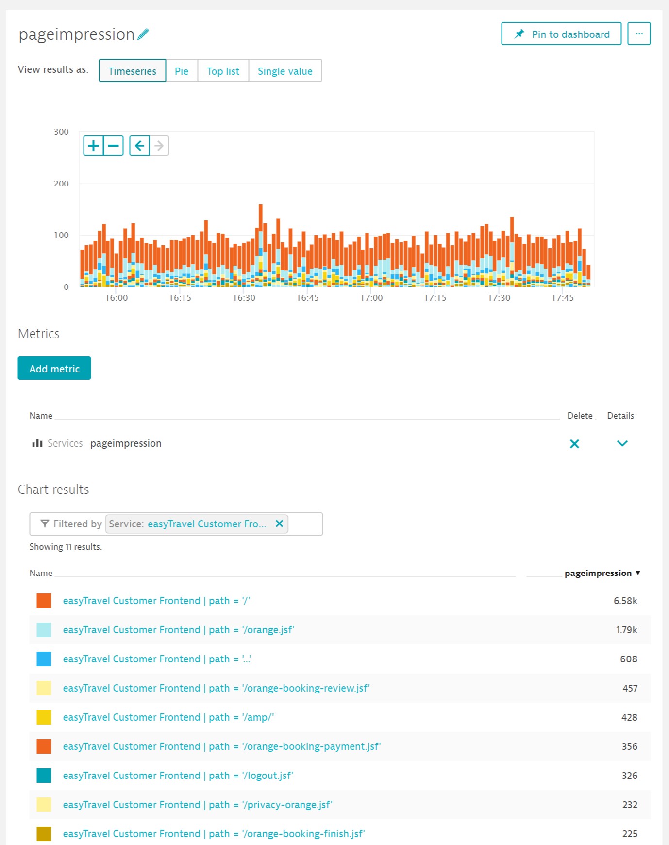Expand details chevron for pageimpression metric
Screen dimensions: 669x845
pyautogui.click(x=622, y=443)
